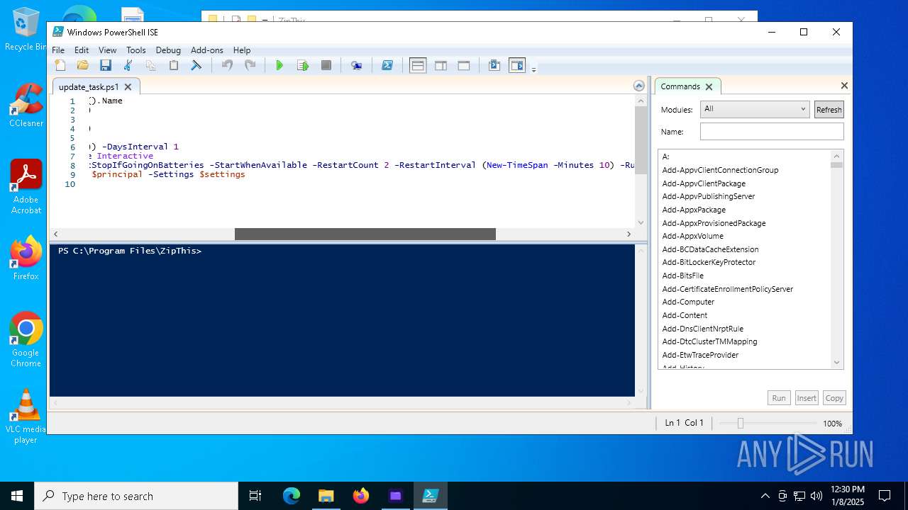
Task: Click the script pane horizontal scrollbar thumb
Action: pos(365,234)
